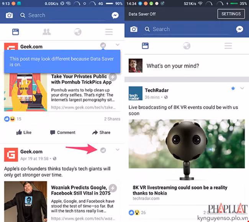Tap the Search field in left screen

[62, 15]
